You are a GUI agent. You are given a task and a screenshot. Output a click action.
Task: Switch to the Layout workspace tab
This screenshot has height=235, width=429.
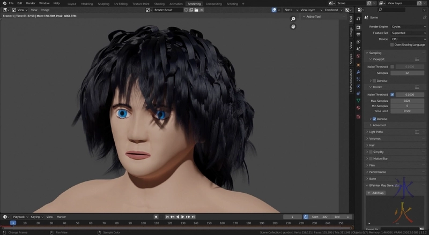coord(72,4)
